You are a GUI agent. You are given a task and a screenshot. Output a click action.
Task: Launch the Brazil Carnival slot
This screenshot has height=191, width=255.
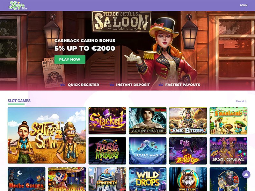coord(229,151)
